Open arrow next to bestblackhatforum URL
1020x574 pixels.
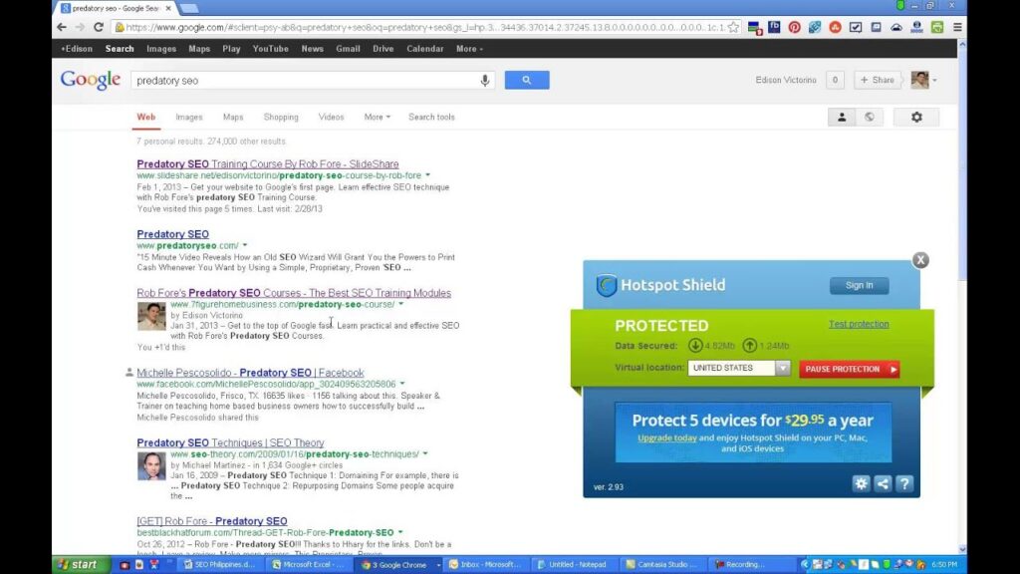tap(400, 532)
